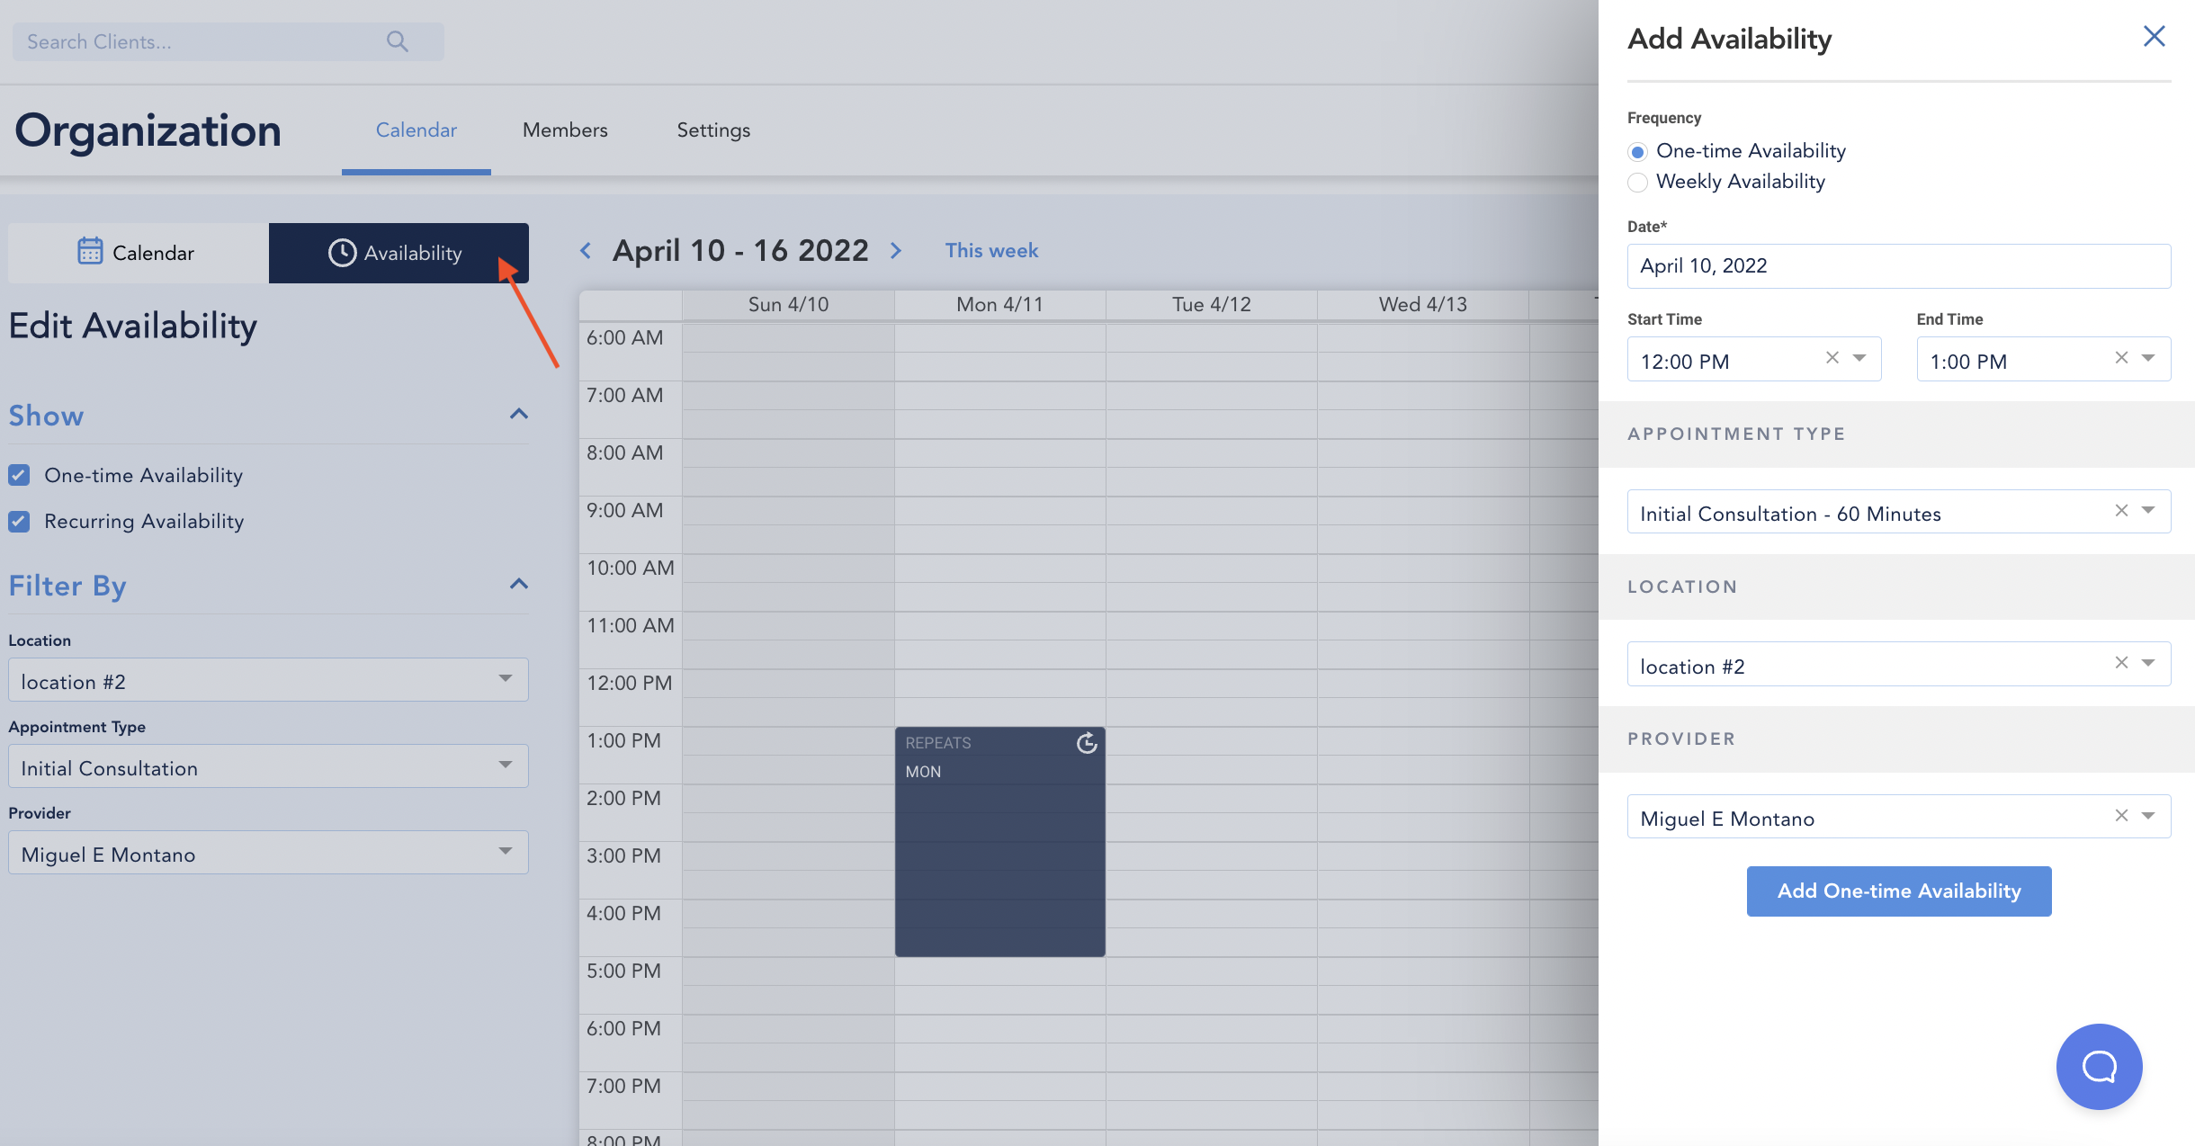Open the chat support bubble
The image size is (2195, 1146).
point(2099,1067)
